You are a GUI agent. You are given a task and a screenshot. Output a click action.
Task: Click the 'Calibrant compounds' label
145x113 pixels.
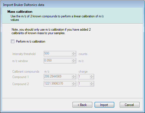26,72
